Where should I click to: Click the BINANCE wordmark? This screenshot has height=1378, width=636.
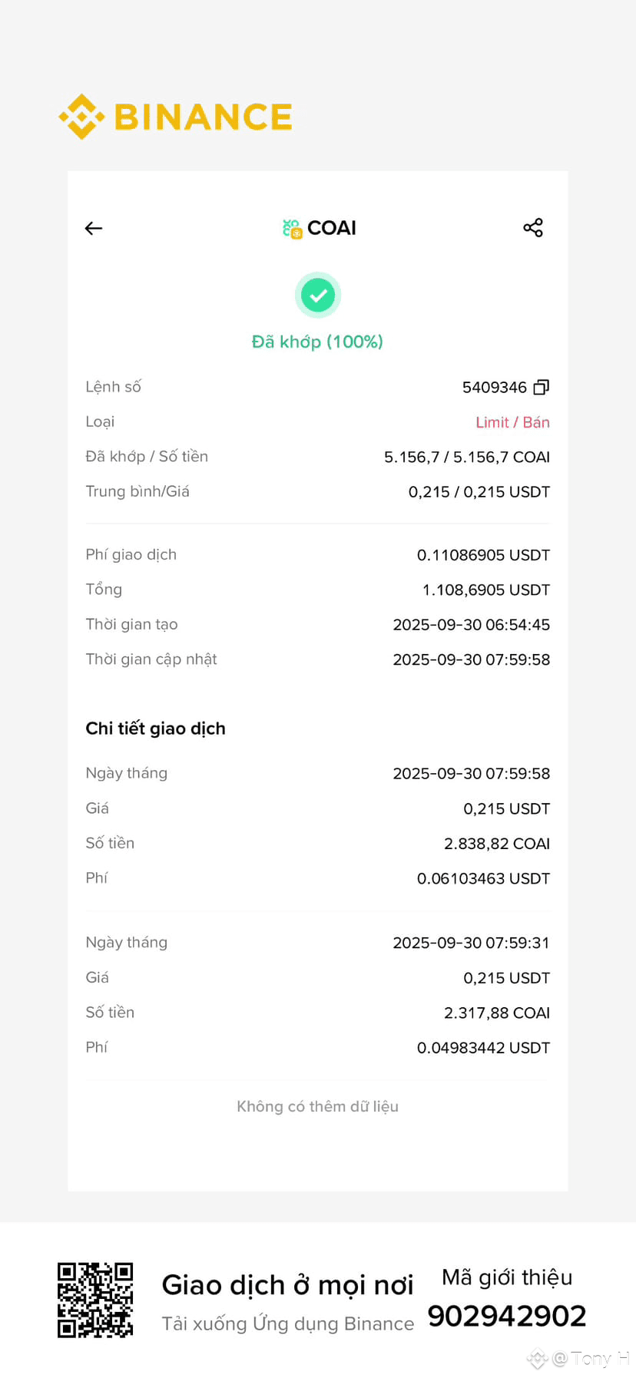click(204, 117)
